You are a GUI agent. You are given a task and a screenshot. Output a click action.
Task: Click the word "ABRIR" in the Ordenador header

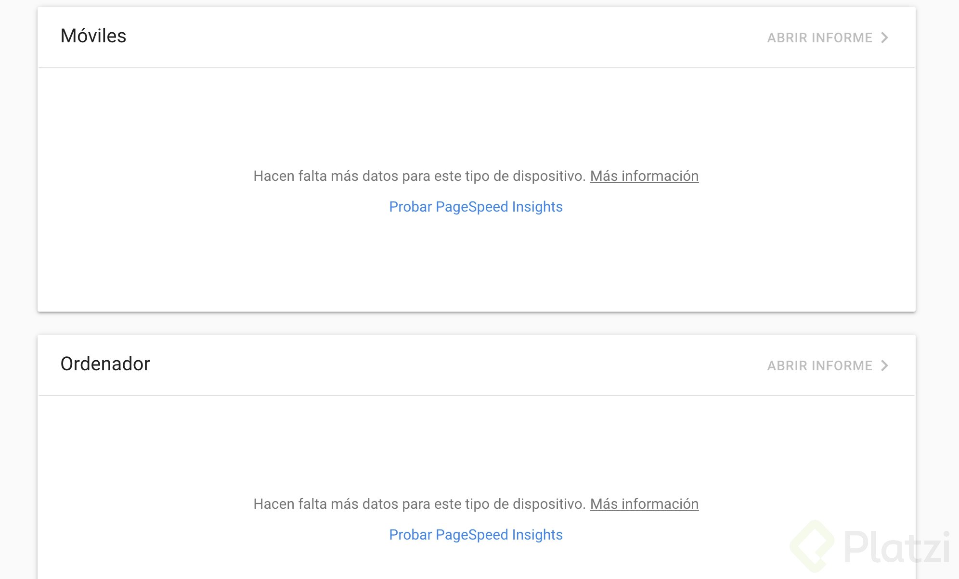(x=787, y=365)
